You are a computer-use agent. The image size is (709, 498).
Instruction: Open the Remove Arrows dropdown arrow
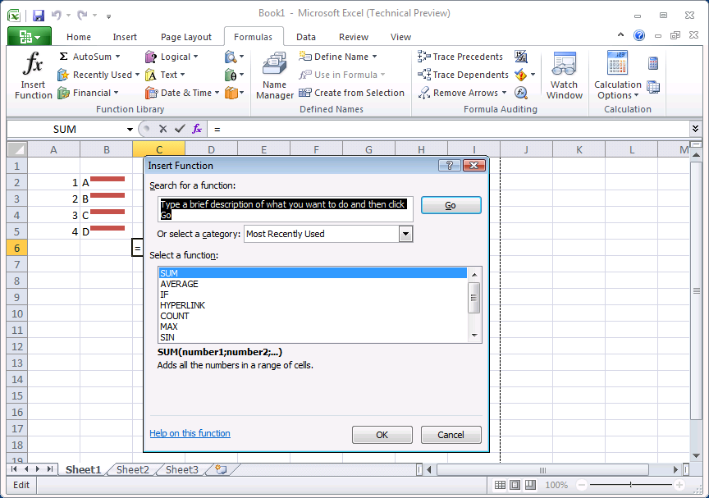click(x=504, y=93)
